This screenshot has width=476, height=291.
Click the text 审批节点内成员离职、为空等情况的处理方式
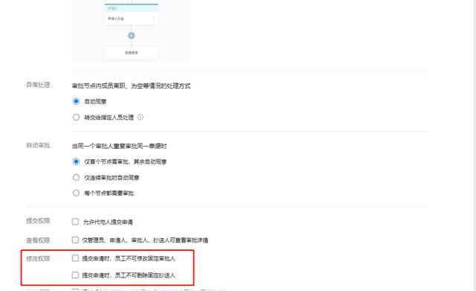tap(131, 86)
